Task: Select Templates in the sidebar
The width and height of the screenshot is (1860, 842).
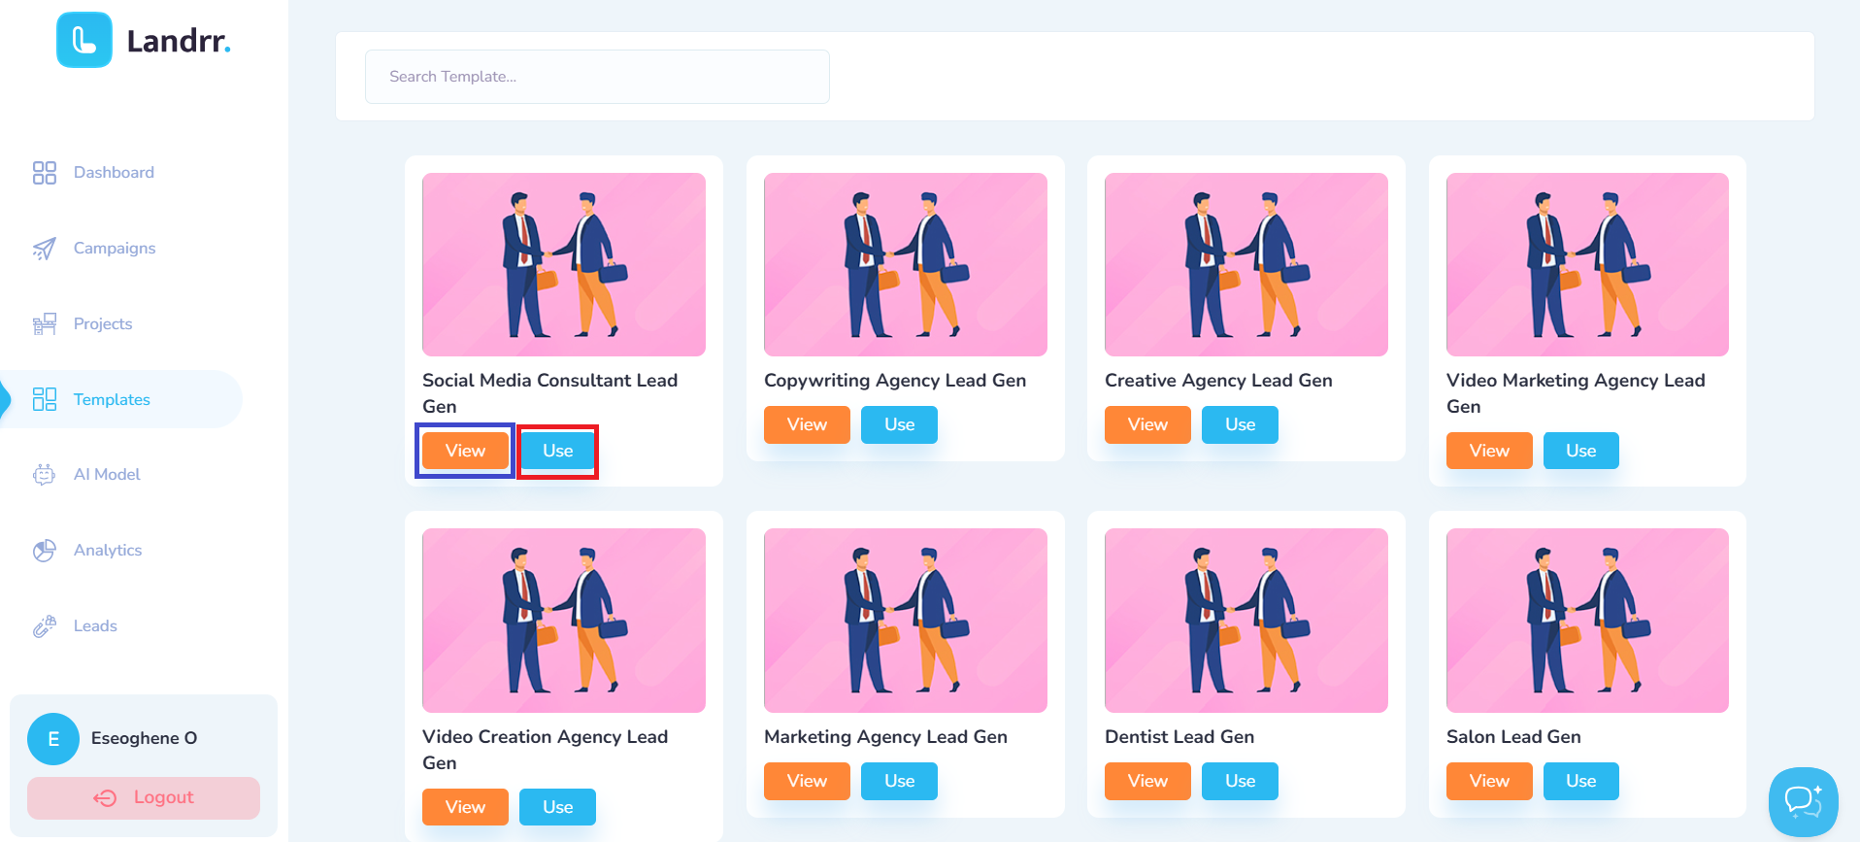Action: pyautogui.click(x=121, y=399)
